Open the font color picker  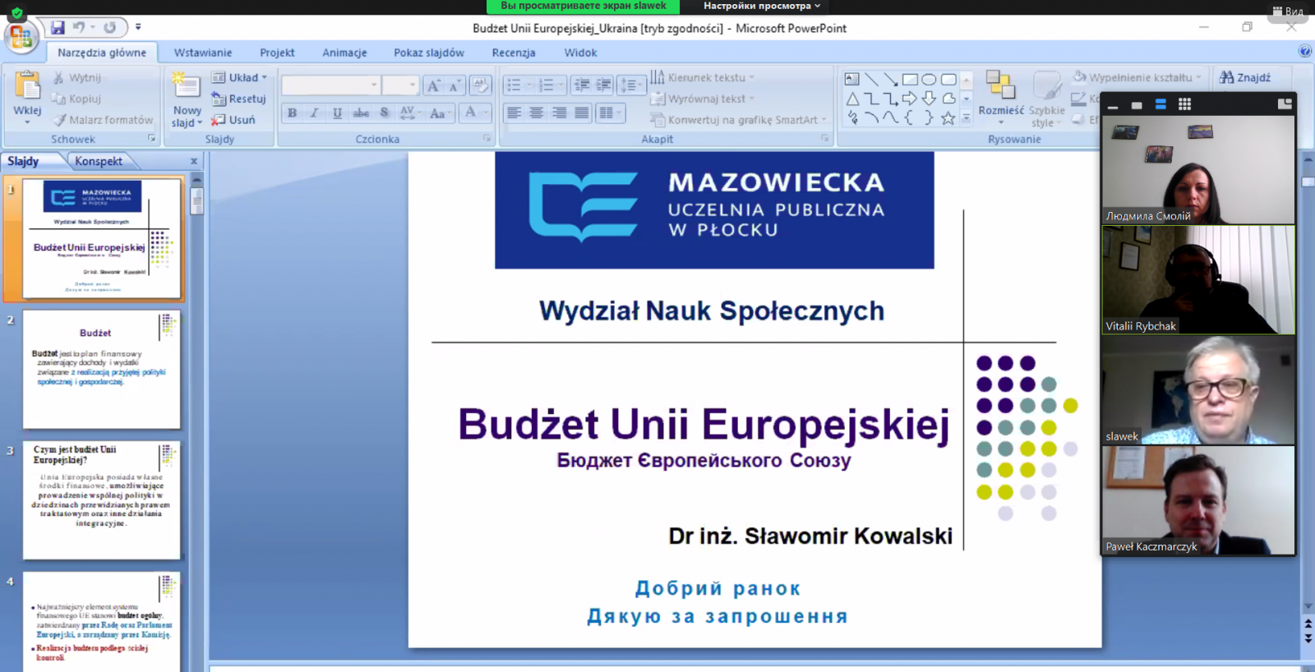(476, 113)
